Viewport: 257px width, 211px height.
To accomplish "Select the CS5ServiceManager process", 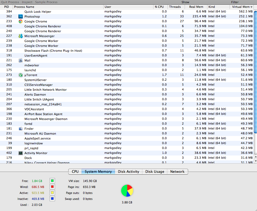I will [x=127, y=85].
